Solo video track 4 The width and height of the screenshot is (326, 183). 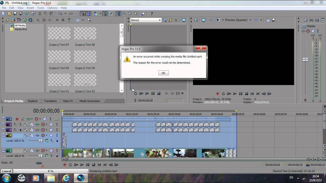tap(57, 135)
